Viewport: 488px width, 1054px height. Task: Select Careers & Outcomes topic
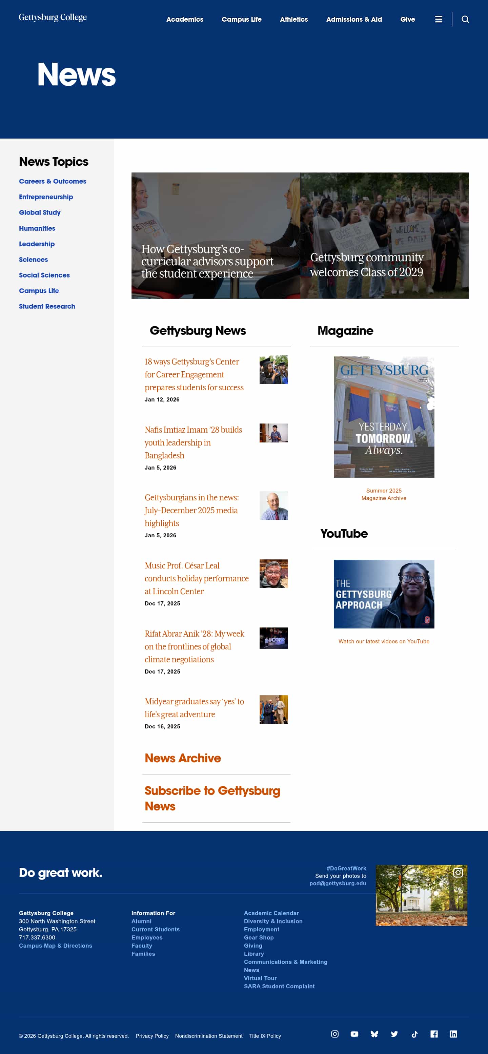pyautogui.click(x=53, y=181)
